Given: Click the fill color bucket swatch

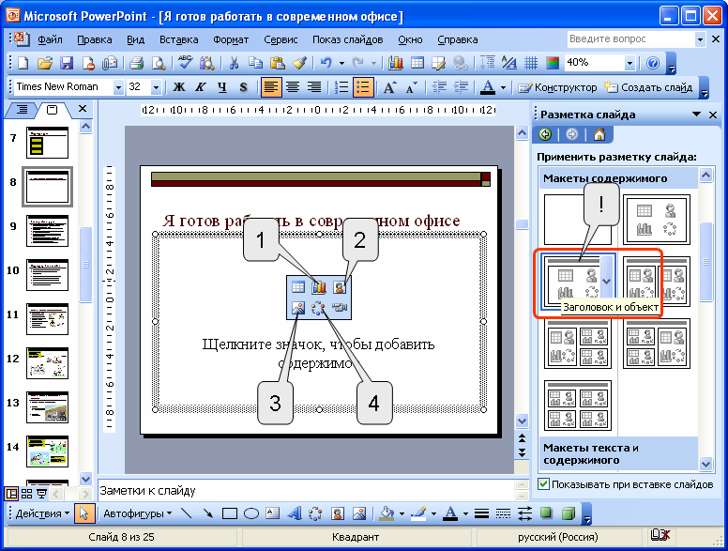Looking at the screenshot, I should pyautogui.click(x=387, y=513).
